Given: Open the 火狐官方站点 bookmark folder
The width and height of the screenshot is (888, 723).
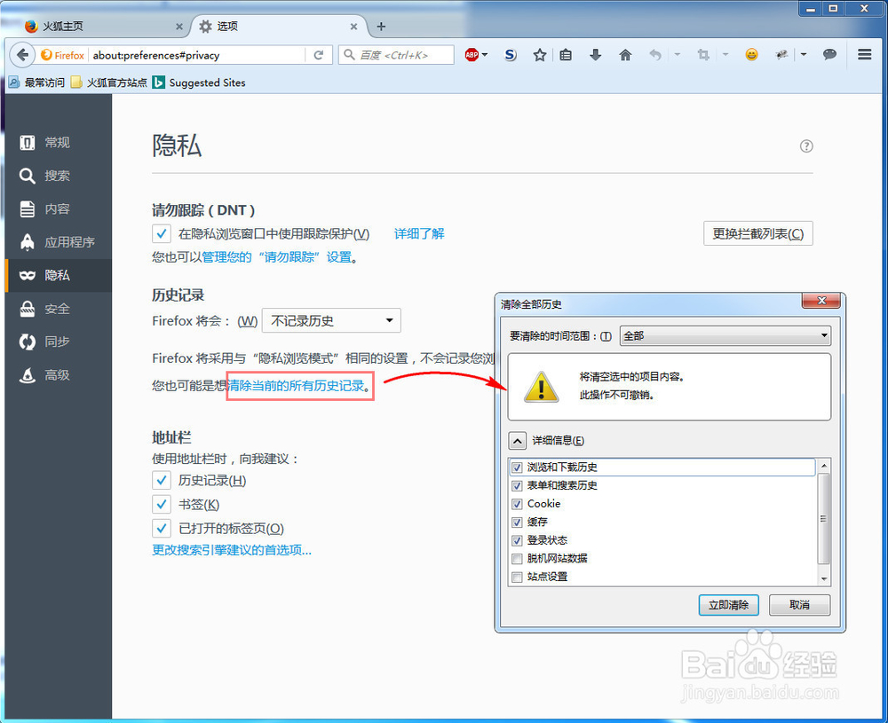Looking at the screenshot, I should point(109,83).
